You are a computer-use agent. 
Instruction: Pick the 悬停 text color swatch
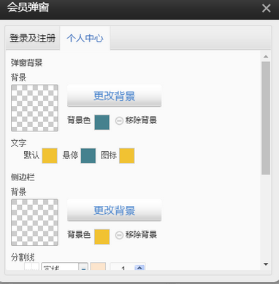click(88, 156)
